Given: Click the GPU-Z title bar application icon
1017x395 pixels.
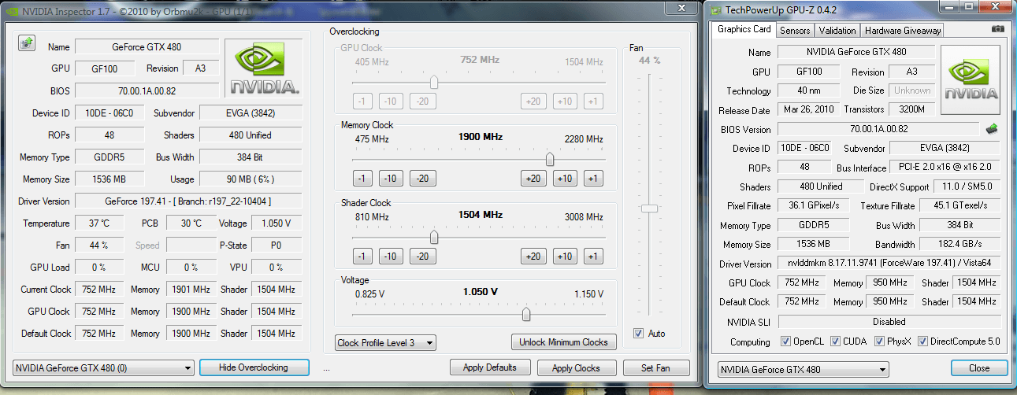Looking at the screenshot, I should click(716, 10).
